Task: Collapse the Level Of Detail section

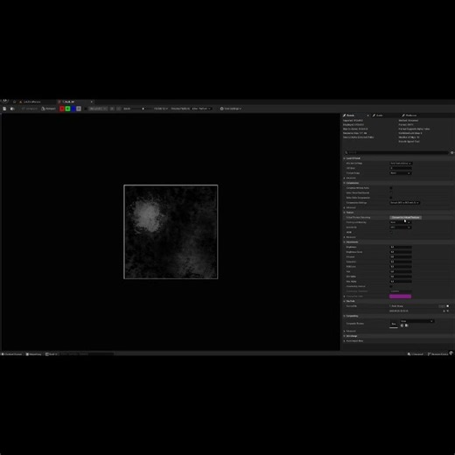Action: tap(345, 158)
